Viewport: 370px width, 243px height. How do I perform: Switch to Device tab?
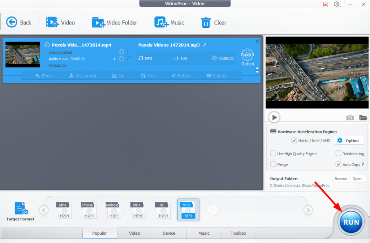click(169, 233)
